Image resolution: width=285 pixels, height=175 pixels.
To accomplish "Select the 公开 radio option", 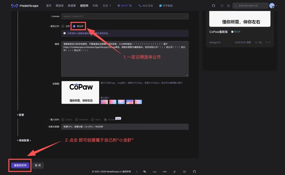I will [63, 26].
